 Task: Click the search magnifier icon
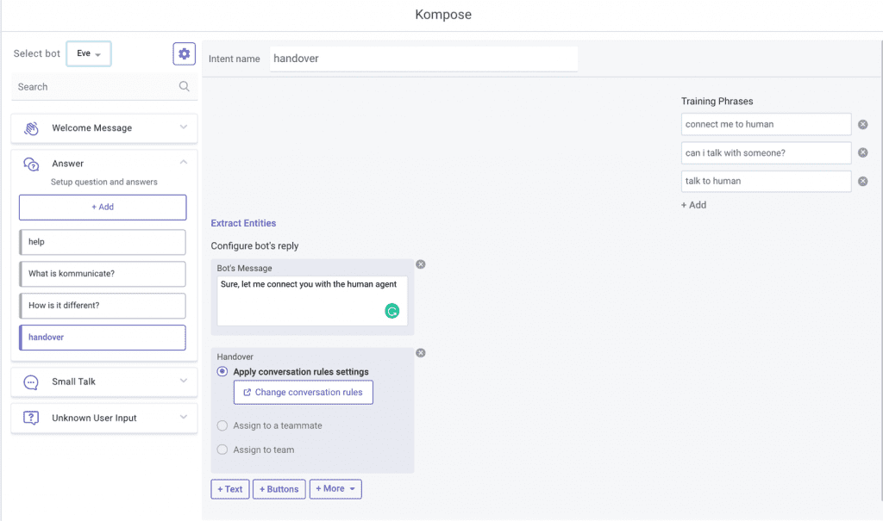[185, 86]
